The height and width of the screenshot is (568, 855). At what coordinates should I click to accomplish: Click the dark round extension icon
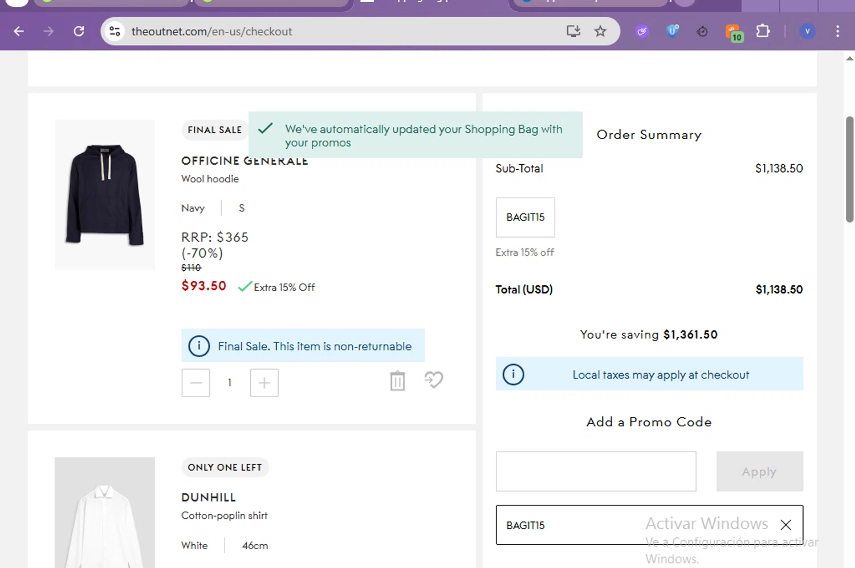(x=702, y=31)
